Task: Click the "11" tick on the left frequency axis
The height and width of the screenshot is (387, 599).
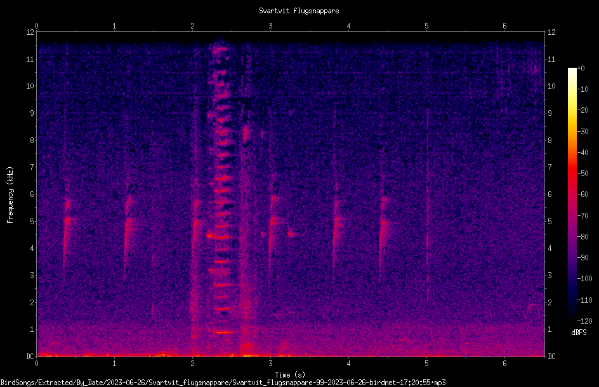Action: pos(30,59)
